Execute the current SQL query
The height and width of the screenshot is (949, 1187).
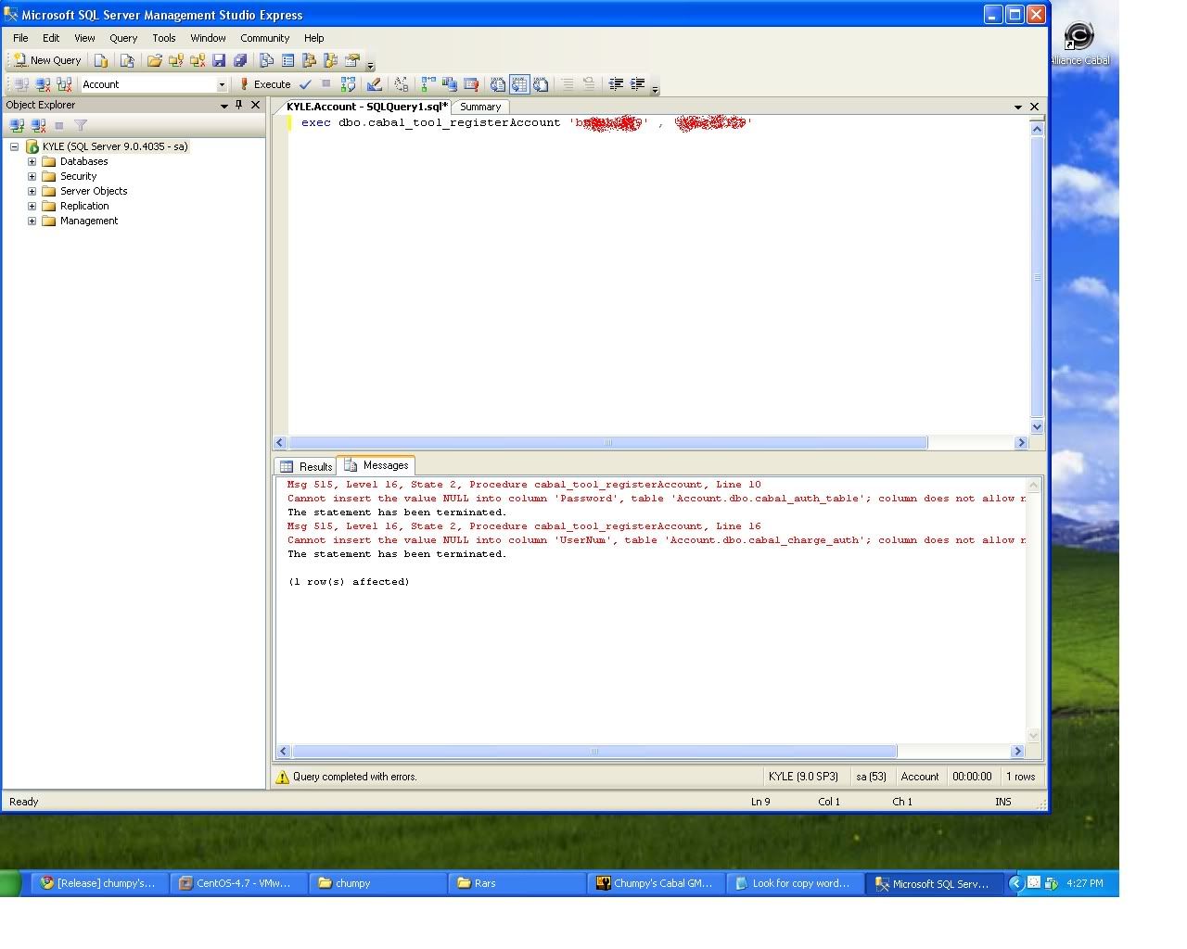pyautogui.click(x=265, y=84)
